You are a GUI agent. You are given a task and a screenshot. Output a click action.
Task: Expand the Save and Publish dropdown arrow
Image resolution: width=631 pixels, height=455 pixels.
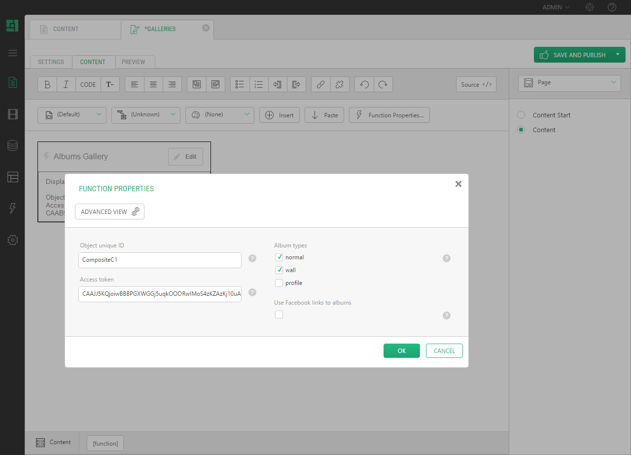(618, 55)
